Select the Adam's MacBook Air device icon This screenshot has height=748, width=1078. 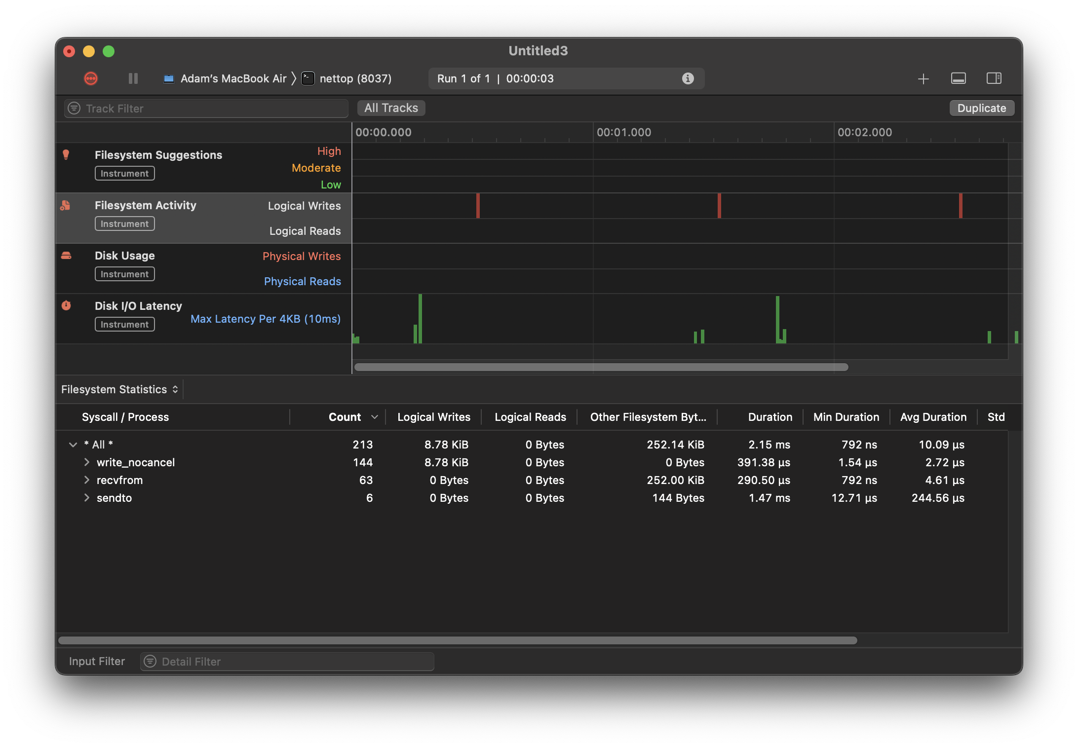click(169, 79)
